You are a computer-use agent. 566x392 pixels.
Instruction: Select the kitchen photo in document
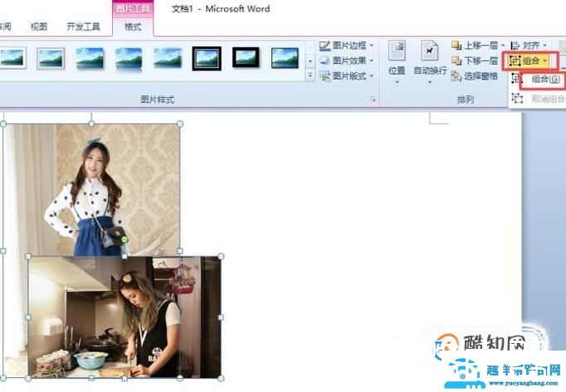point(124,317)
